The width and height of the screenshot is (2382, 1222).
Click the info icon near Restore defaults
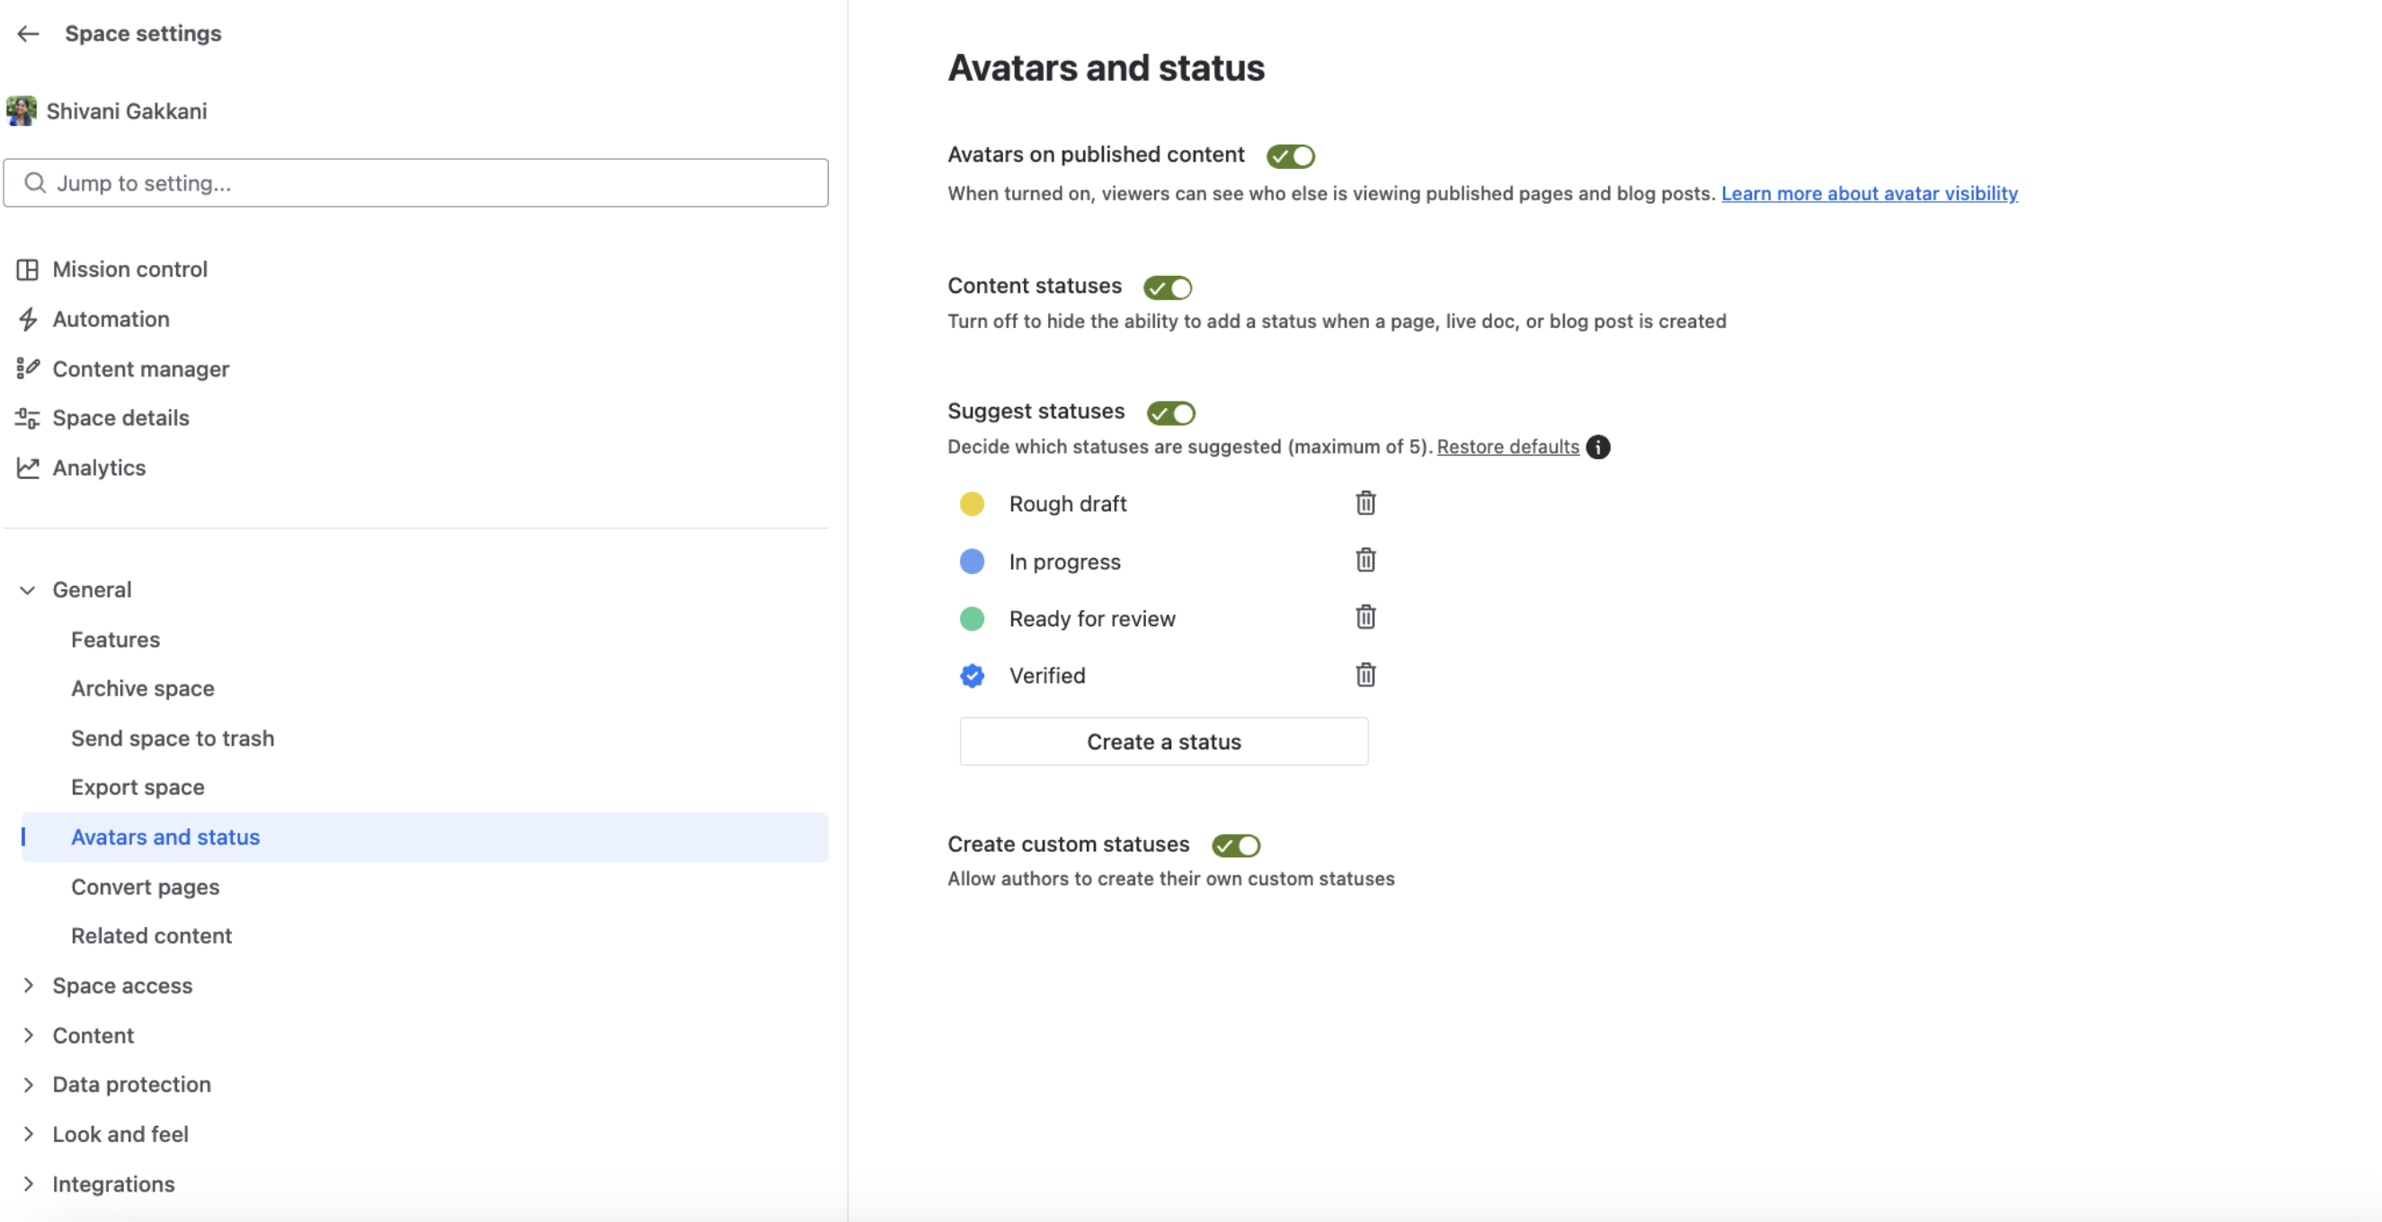coord(1599,447)
